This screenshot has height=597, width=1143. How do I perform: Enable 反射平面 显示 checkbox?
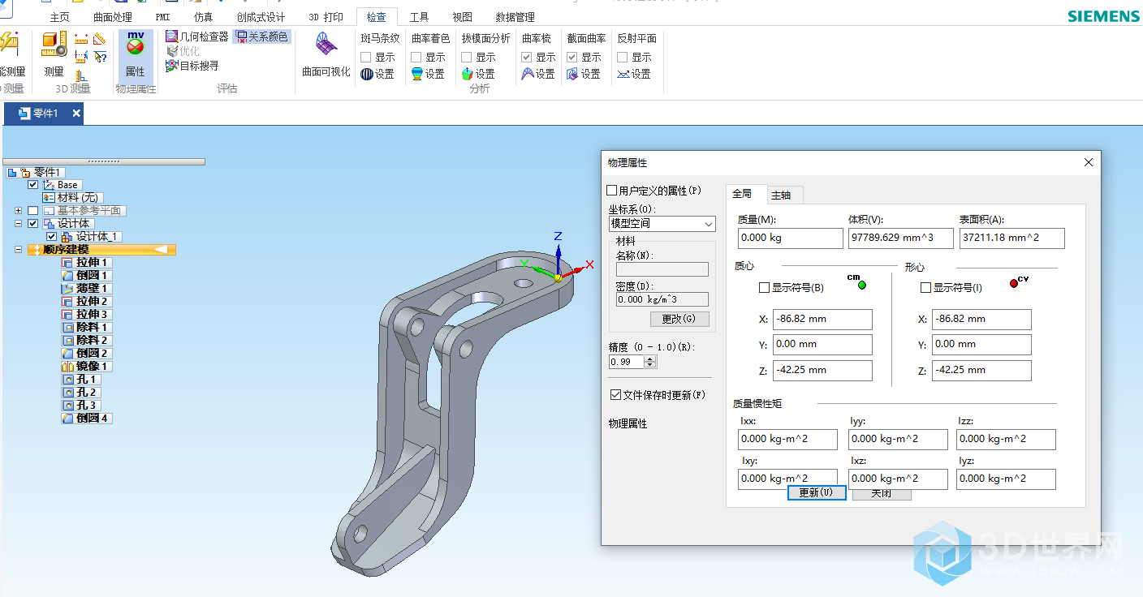(x=623, y=58)
